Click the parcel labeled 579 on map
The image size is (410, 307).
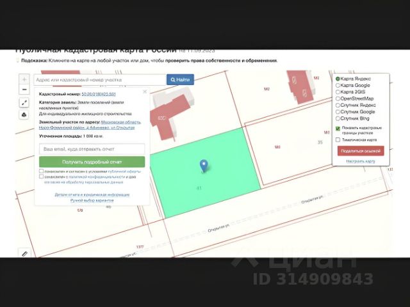pos(80,210)
